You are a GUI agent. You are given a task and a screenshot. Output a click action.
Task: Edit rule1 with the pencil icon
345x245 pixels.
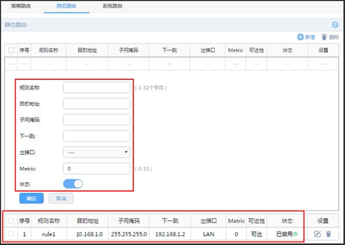coord(317,234)
